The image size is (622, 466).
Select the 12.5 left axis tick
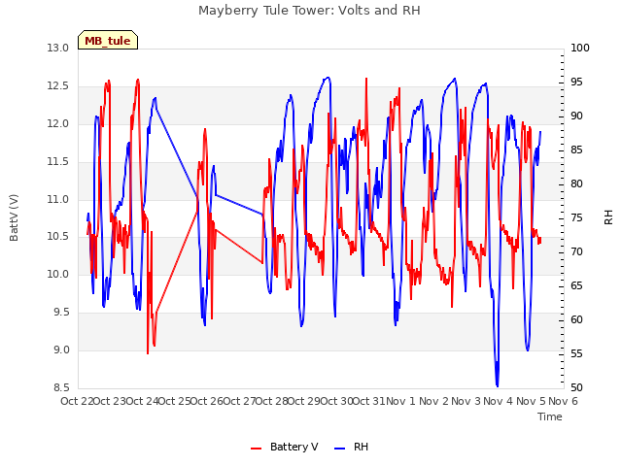(58, 86)
